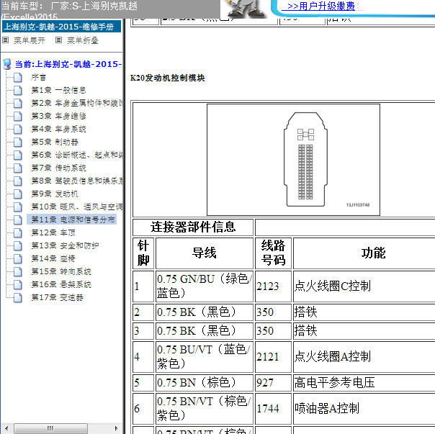Click the 上海别克-凯越-2015-维修手册 title bar
This screenshot has height=434, width=435.
point(61,27)
